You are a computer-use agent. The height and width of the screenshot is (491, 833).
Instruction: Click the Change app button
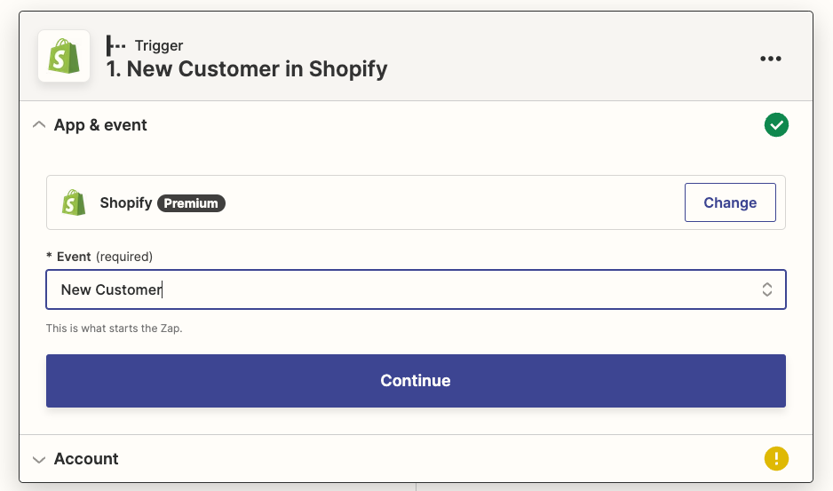[x=729, y=202]
